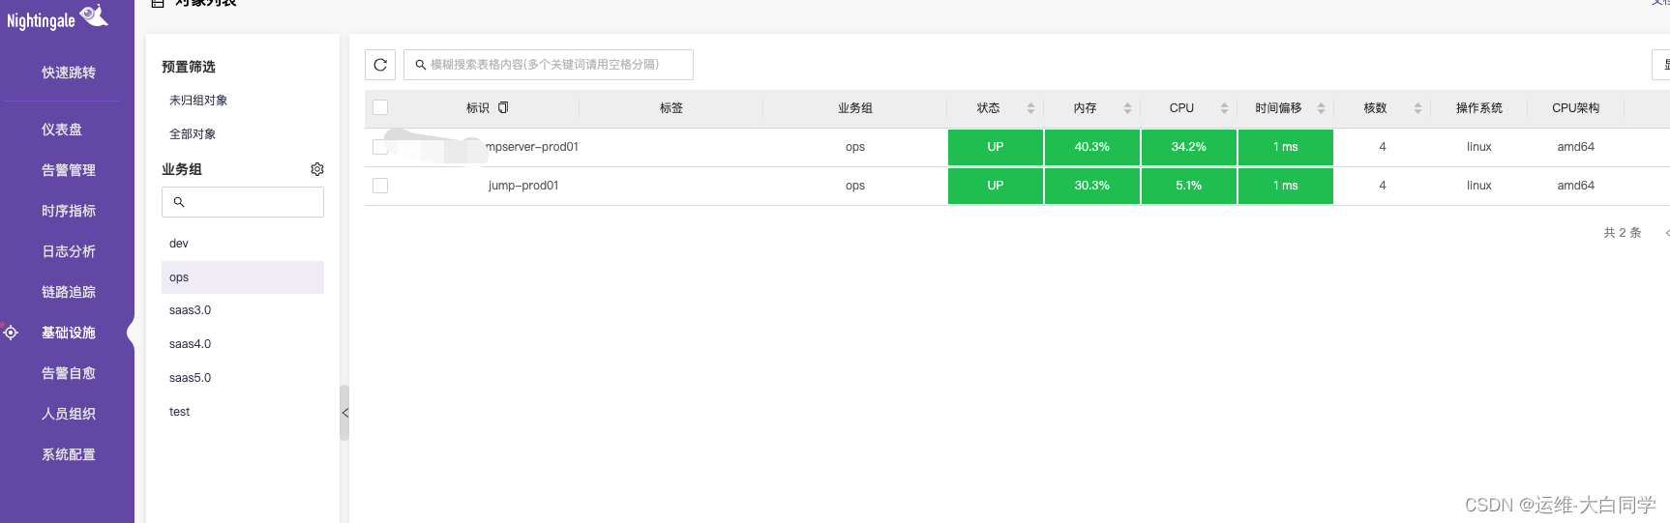Select the jump-prod01 row checkbox
Viewport: 1670px width, 523px height.
coord(380,186)
